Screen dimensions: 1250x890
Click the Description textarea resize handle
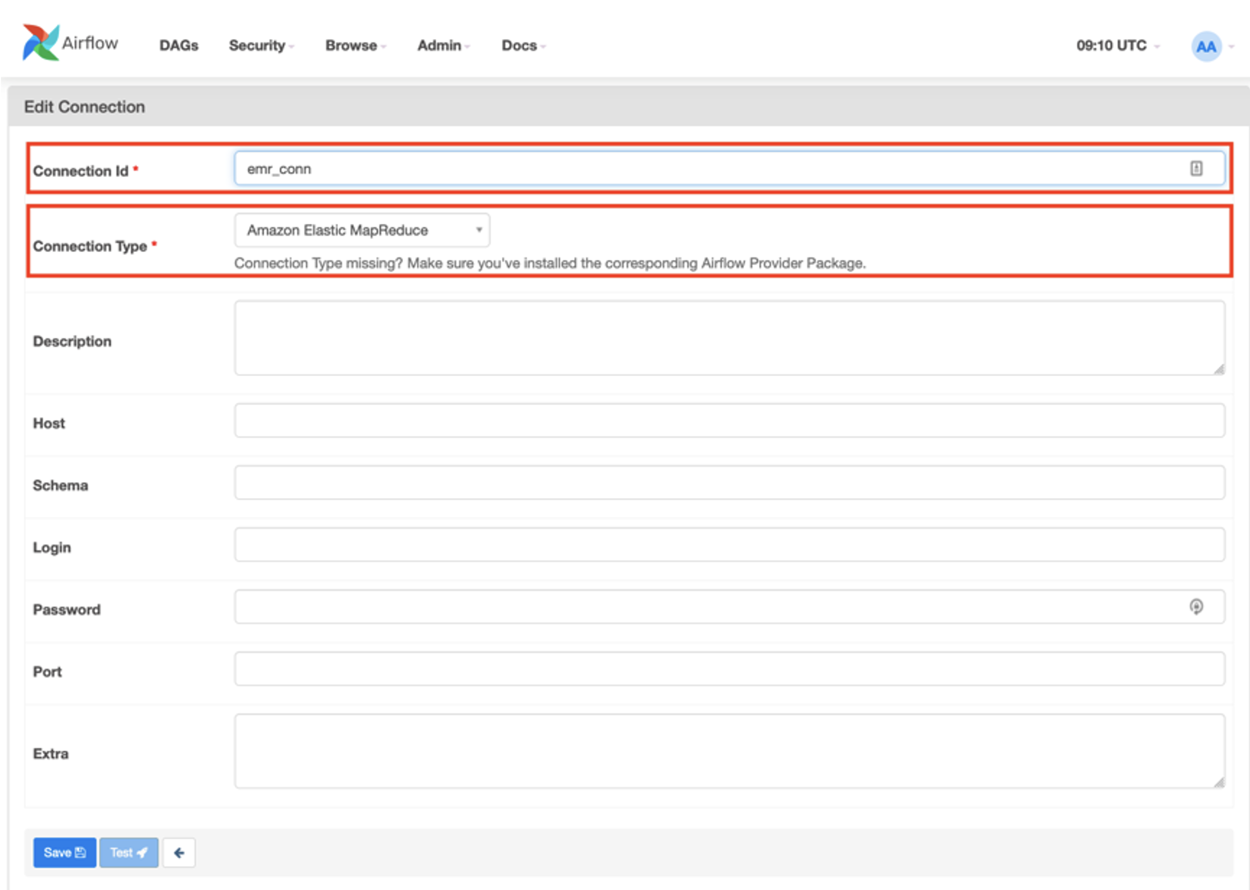coord(1218,369)
